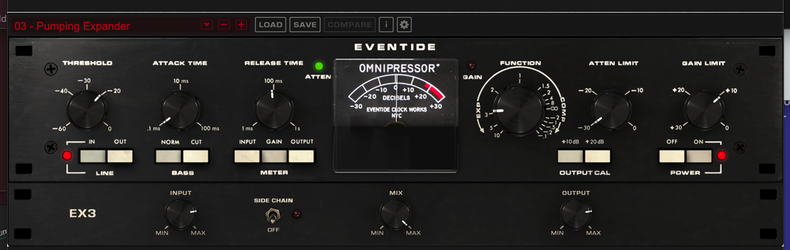Click the SIDE CHAIN indicator LED

click(x=297, y=214)
